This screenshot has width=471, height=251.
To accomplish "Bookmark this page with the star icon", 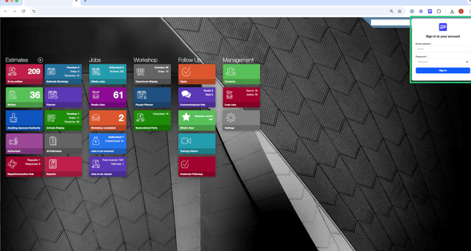I will tap(400, 12).
